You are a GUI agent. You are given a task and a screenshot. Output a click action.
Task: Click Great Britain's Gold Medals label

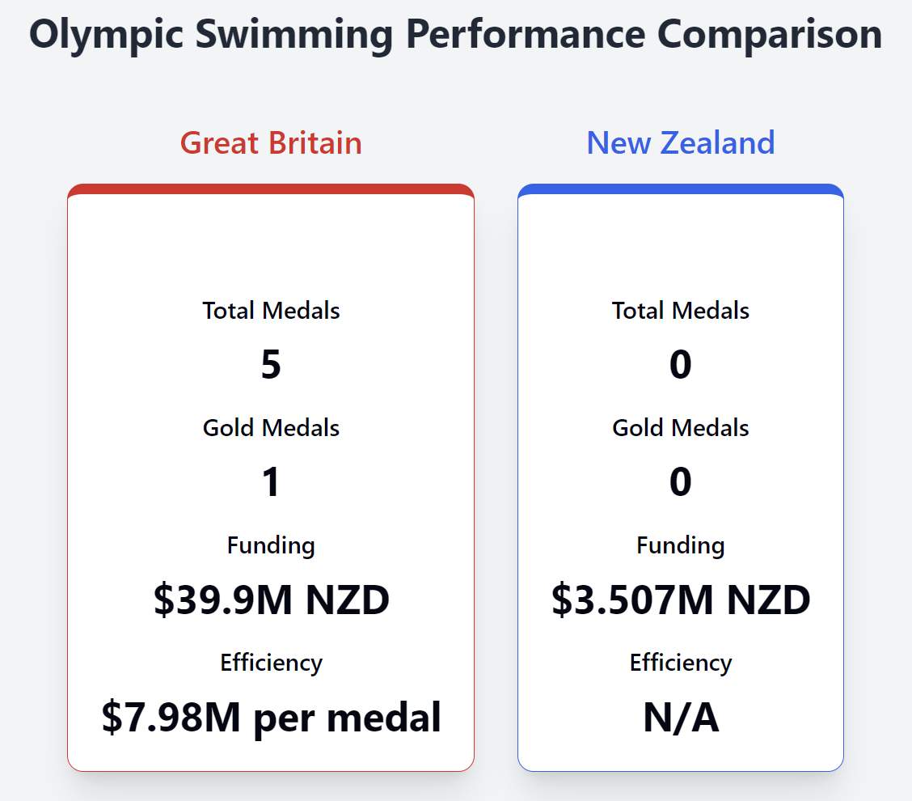tap(271, 428)
